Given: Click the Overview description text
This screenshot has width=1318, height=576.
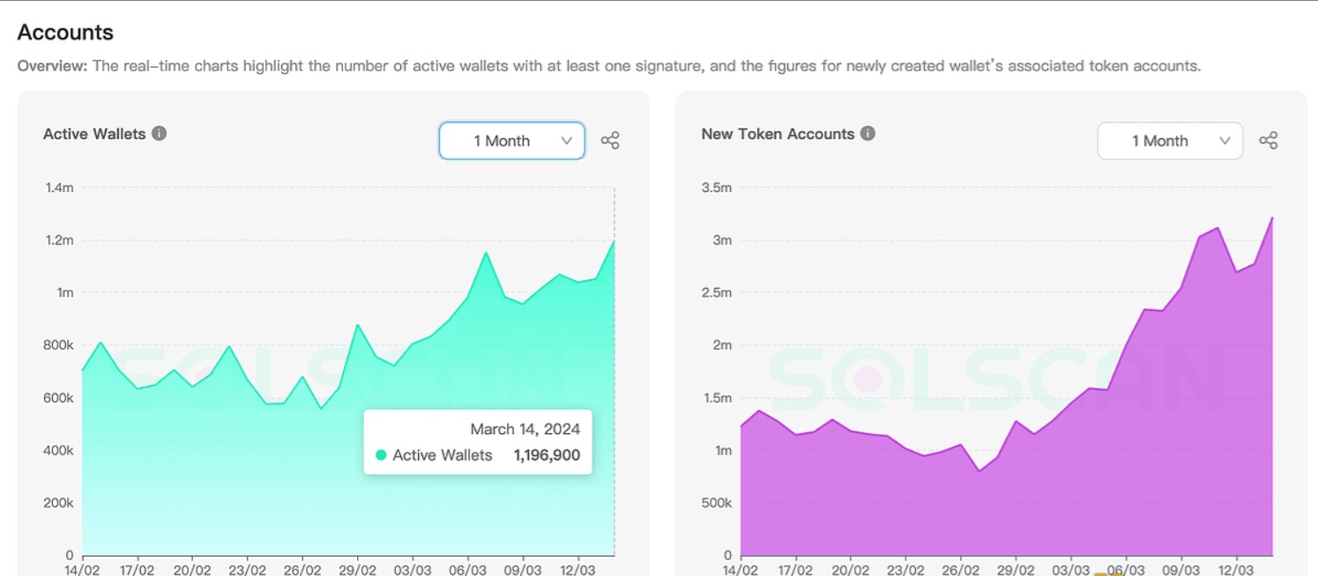Looking at the screenshot, I should click(x=608, y=66).
